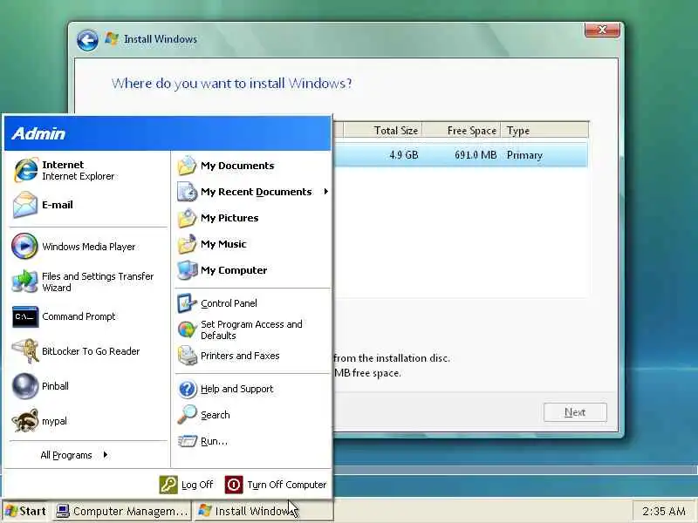This screenshot has width=698, height=523.
Task: Open the My Computer icon
Action: pyautogui.click(x=187, y=270)
